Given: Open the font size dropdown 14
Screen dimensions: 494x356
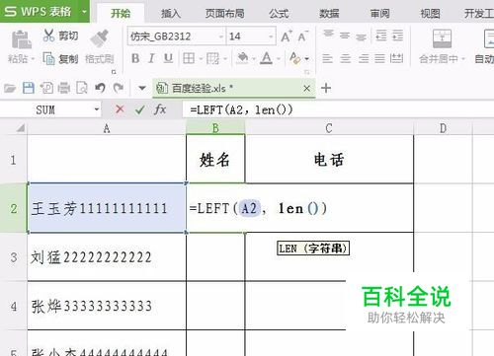Looking at the screenshot, I should click(271, 36).
